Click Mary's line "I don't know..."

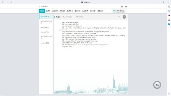coord(94,35)
